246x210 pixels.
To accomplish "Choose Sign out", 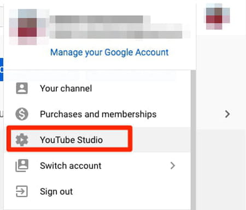I will pos(97,191).
